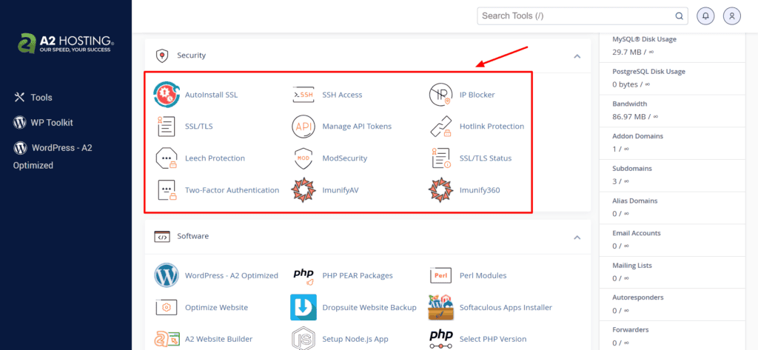
Task: Click the Hotlink Protection chain icon
Action: click(440, 127)
